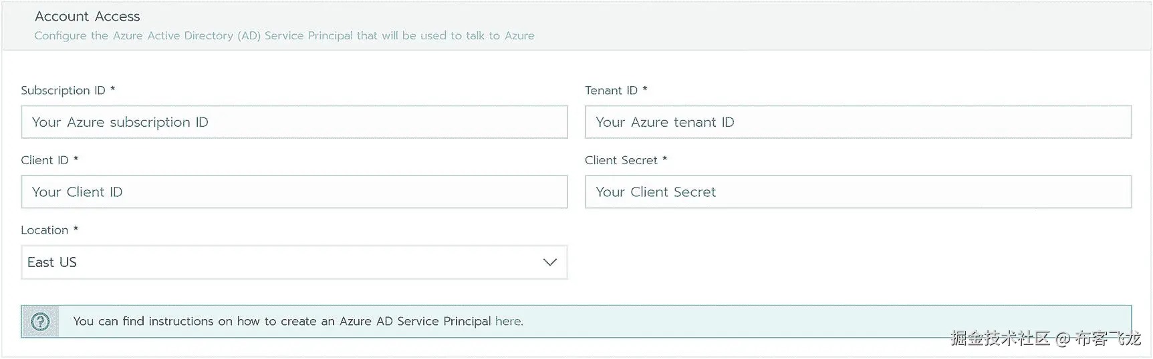Click the Subscription ID input field
Image resolution: width=1153 pixels, height=359 pixels.
click(x=294, y=122)
